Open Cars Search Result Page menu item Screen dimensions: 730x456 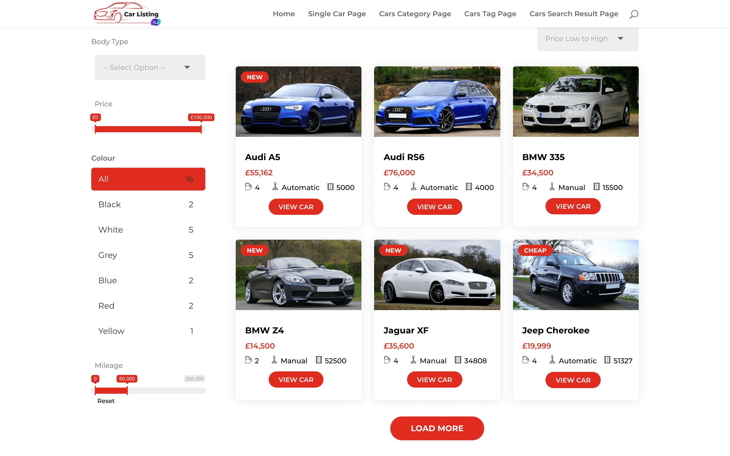pyautogui.click(x=574, y=14)
